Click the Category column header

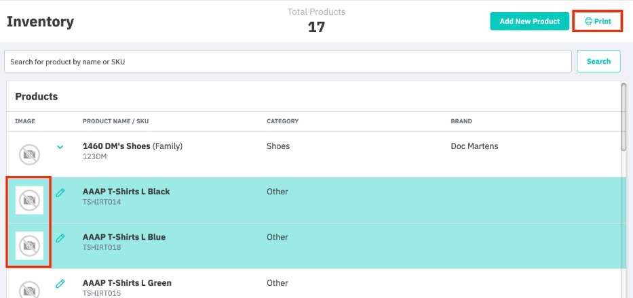282,122
